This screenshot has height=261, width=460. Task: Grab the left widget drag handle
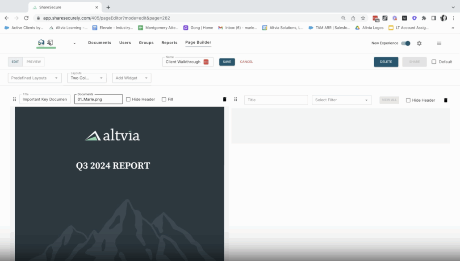(14, 99)
